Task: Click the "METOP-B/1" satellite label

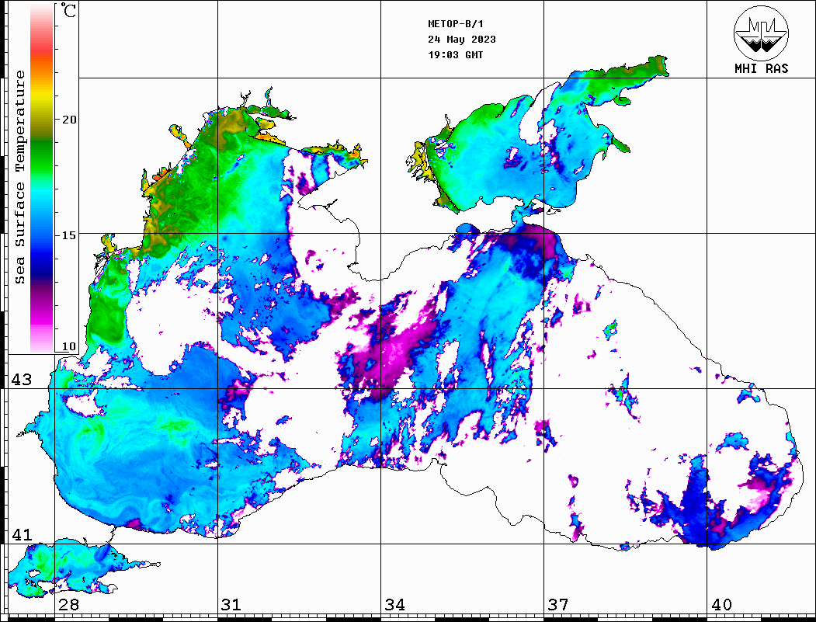Action: pos(456,24)
